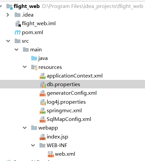The image size is (145, 161).
Task: Click the project path D:\Program Files\idea_projects\flight_web
Action: pos(93,6)
